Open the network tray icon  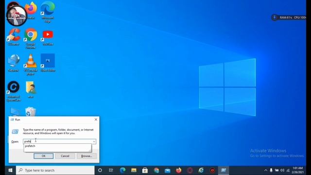[x=288, y=170]
